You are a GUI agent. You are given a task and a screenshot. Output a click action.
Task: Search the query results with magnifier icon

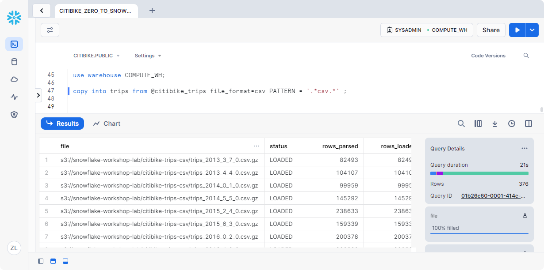coord(461,124)
